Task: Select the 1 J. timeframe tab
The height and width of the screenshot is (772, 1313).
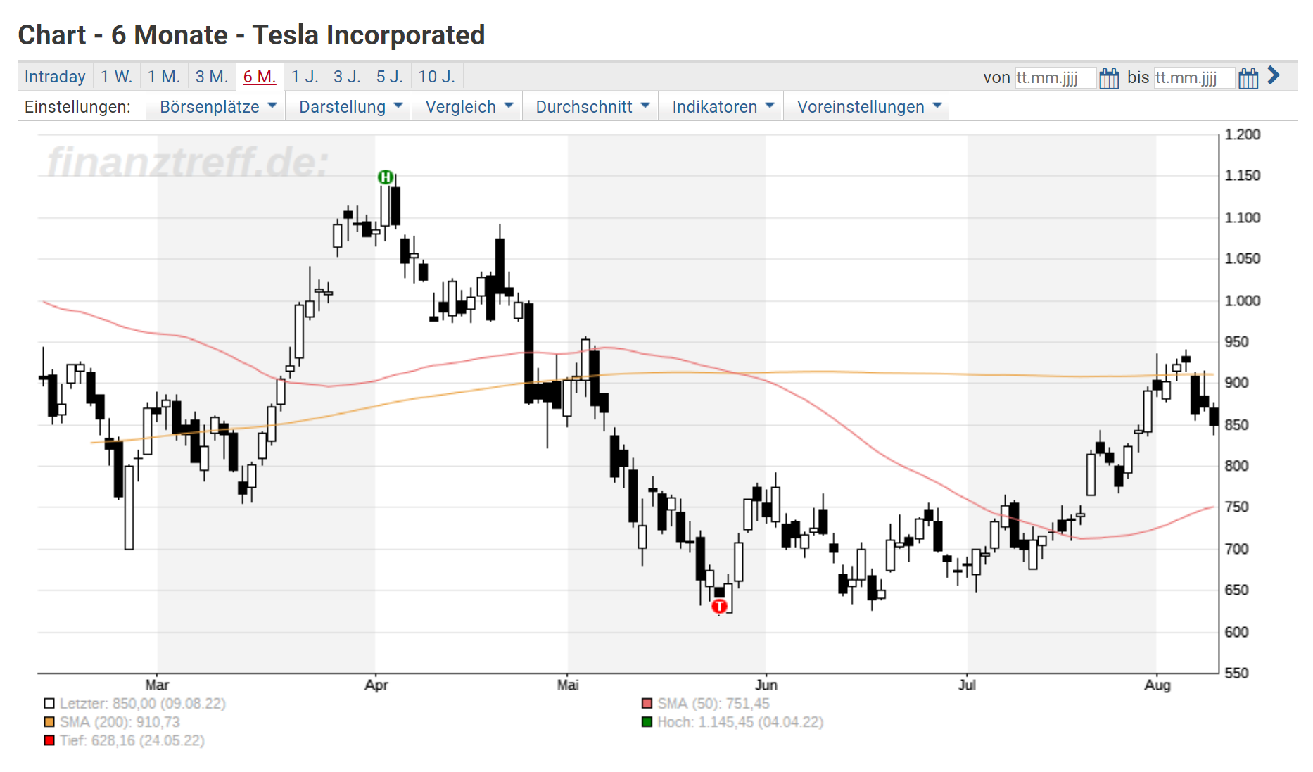Action: point(305,77)
